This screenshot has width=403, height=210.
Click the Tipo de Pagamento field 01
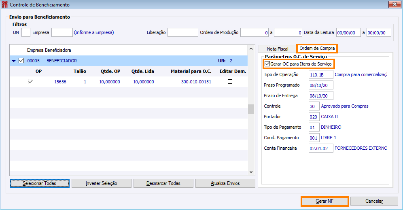(314, 127)
